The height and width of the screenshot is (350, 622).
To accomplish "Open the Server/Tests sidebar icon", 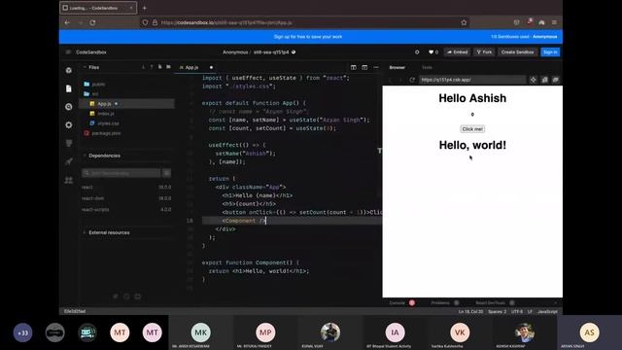I will [69, 143].
